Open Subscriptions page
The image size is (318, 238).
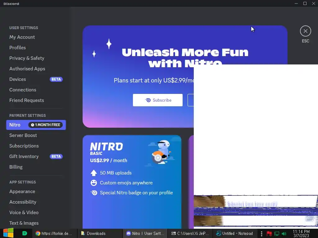tap(24, 146)
